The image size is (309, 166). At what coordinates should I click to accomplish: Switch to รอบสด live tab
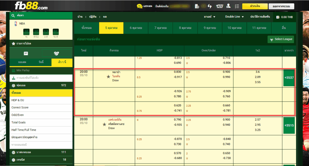click(22, 62)
